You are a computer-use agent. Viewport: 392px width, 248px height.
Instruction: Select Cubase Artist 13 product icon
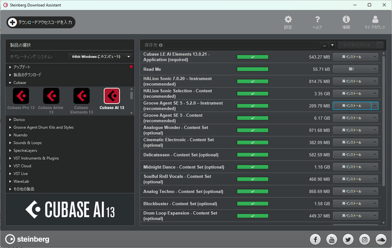[x=51, y=96]
